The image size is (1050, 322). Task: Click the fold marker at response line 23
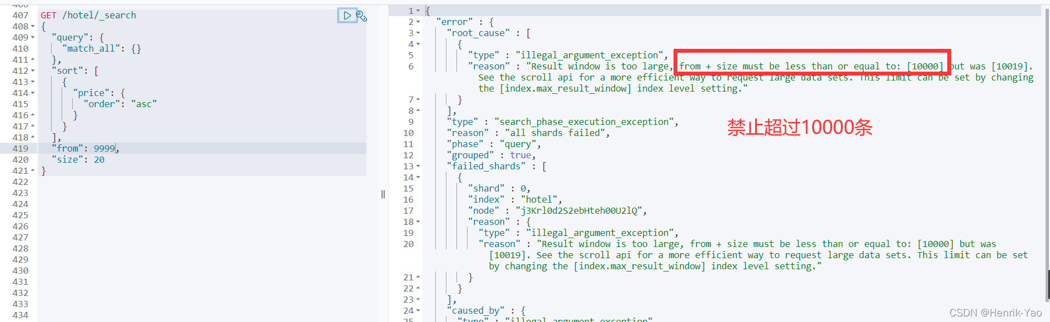point(418,299)
